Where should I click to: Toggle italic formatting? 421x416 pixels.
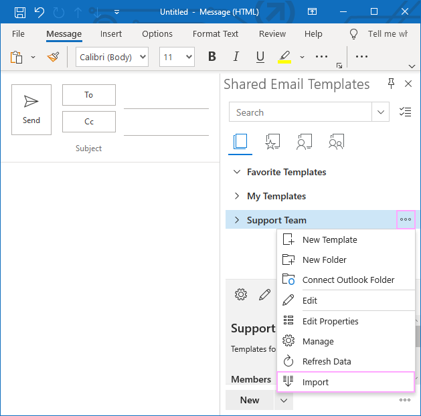(236, 57)
